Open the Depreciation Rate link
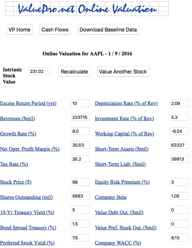Image resolution: width=192 pixels, height=248 pixels. point(126,103)
